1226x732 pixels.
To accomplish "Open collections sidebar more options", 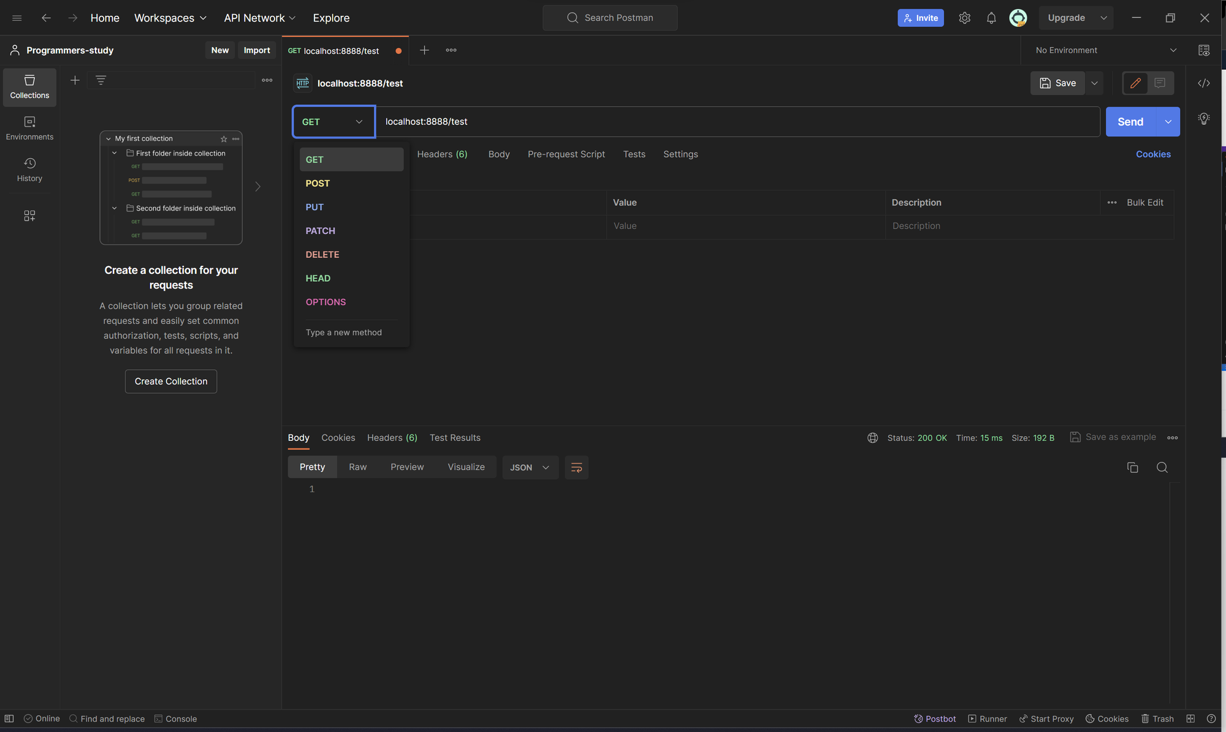I will [267, 80].
